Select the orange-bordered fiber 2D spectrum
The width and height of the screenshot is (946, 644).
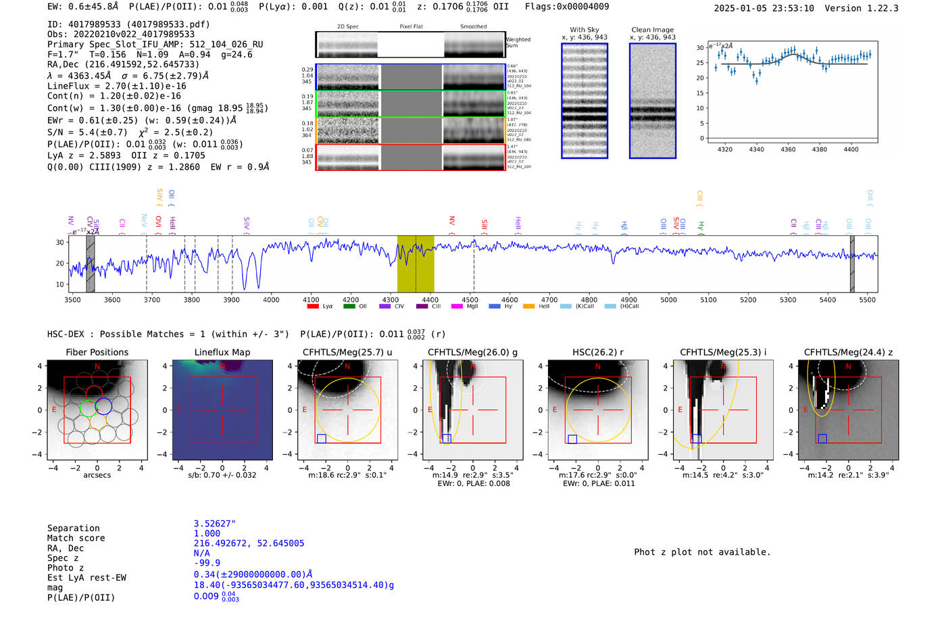pyautogui.click(x=410, y=130)
